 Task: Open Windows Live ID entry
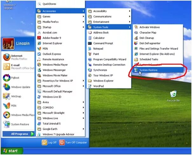tap(61, 97)
